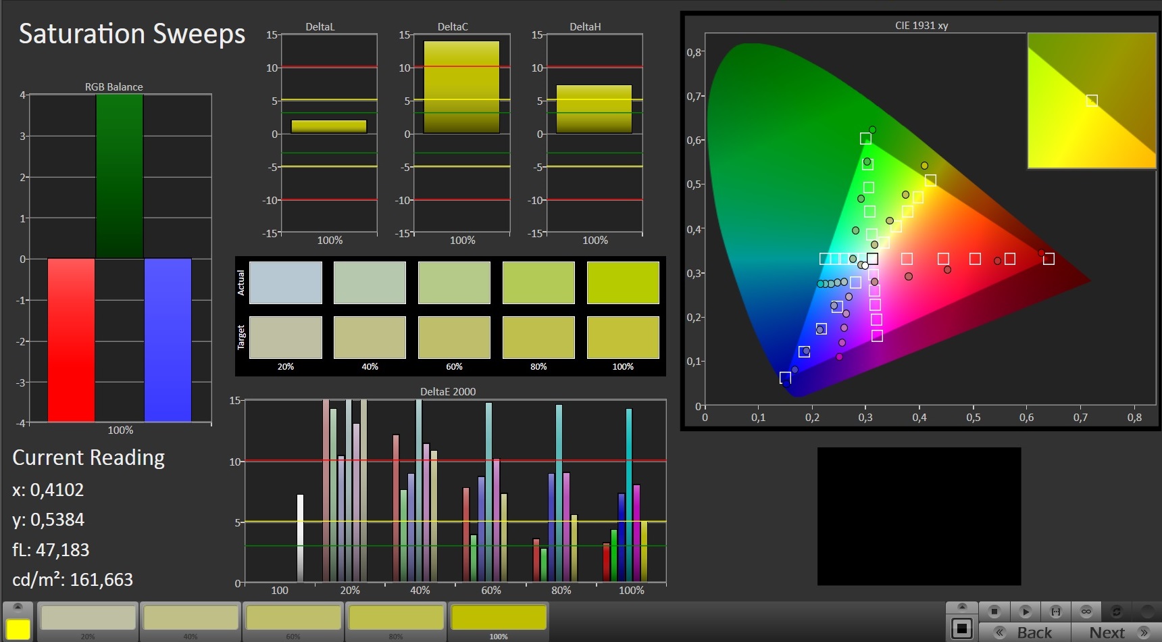
Task: Click the green bar in RGB Balance
Action: coord(120,176)
